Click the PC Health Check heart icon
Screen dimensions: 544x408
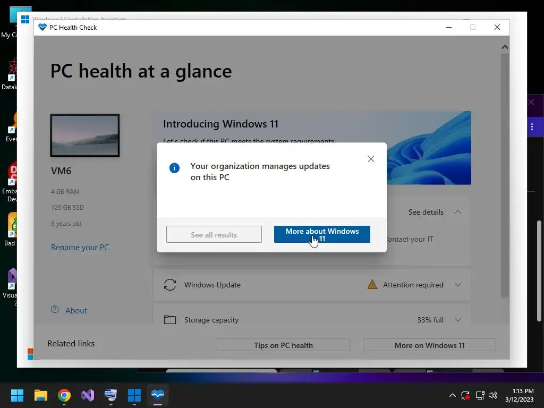[x=42, y=28]
